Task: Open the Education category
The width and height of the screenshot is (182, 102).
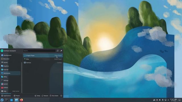Action: pos(11,59)
